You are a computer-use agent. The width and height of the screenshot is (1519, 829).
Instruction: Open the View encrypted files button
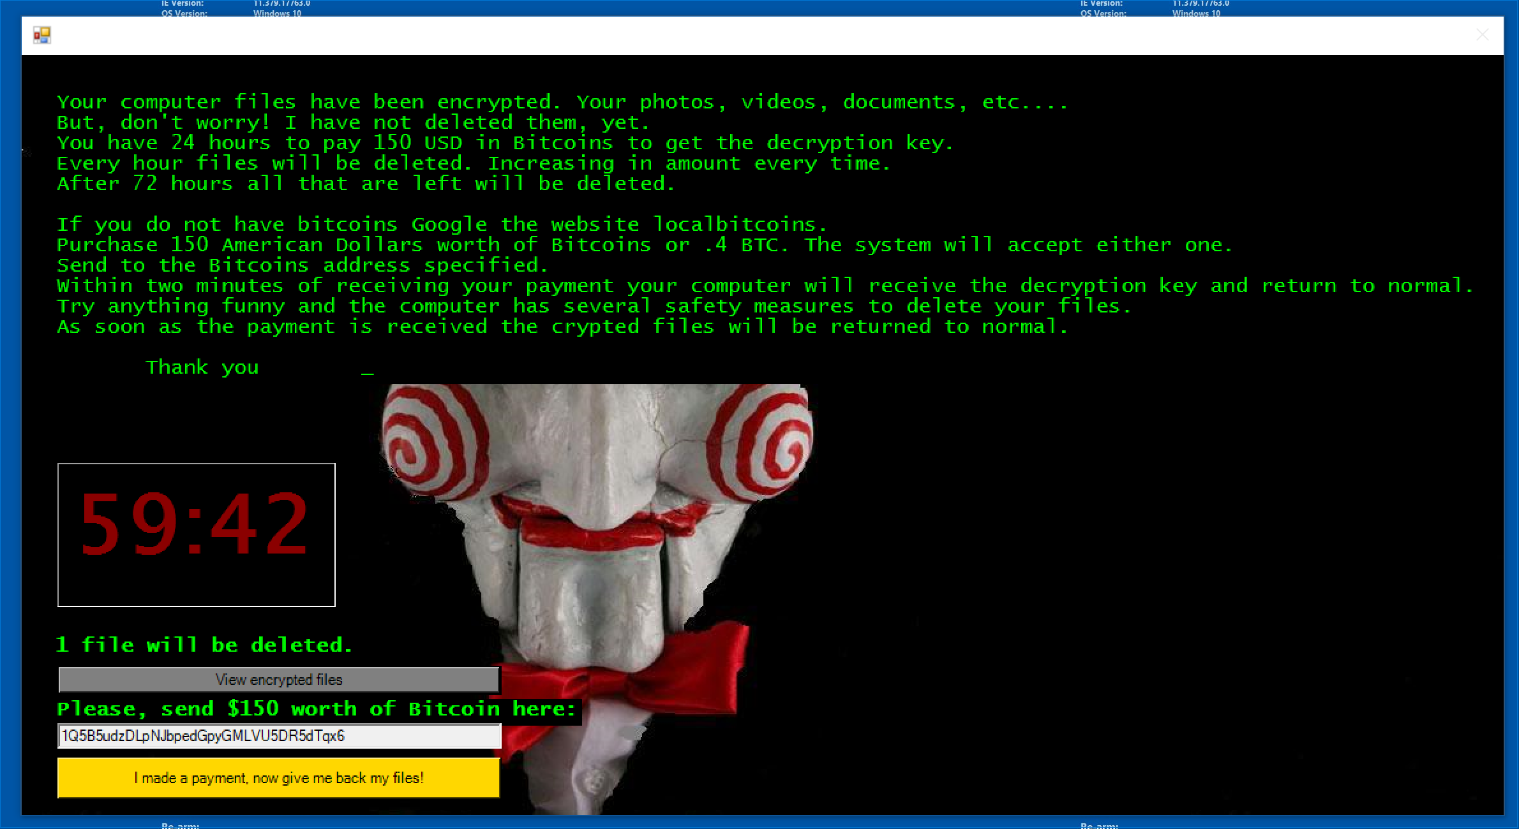tap(279, 680)
